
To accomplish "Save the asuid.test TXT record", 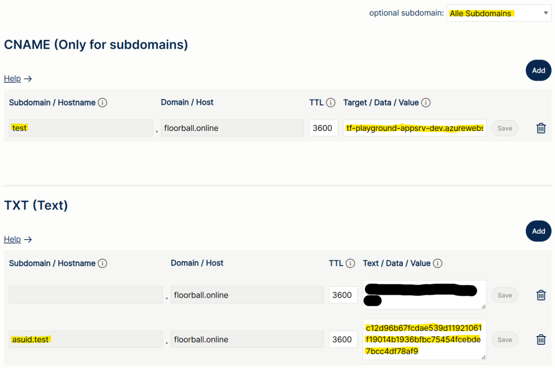I will 505,339.
